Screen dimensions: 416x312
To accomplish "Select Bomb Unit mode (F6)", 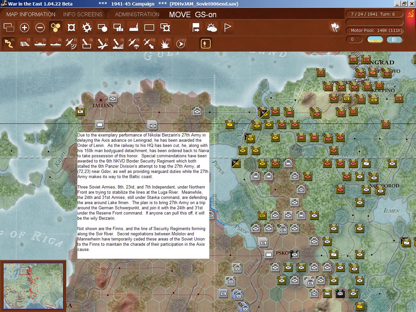I will 87,43.
